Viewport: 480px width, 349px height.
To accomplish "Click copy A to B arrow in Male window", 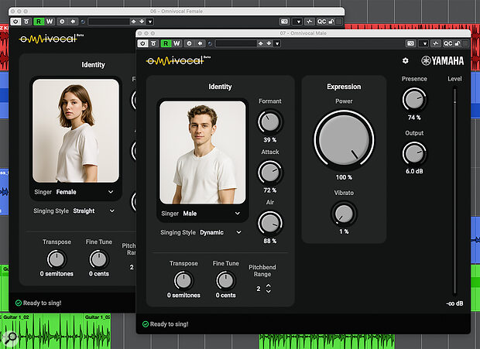I will point(200,43).
